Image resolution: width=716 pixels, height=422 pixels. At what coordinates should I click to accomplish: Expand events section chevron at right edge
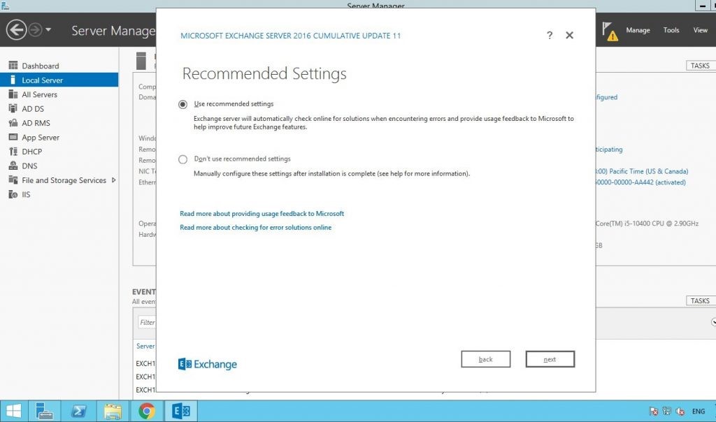pyautogui.click(x=713, y=322)
